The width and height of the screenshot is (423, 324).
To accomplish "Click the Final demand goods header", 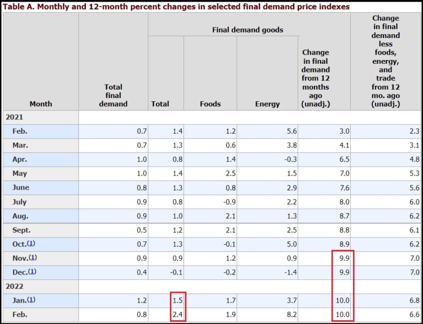I will click(248, 30).
